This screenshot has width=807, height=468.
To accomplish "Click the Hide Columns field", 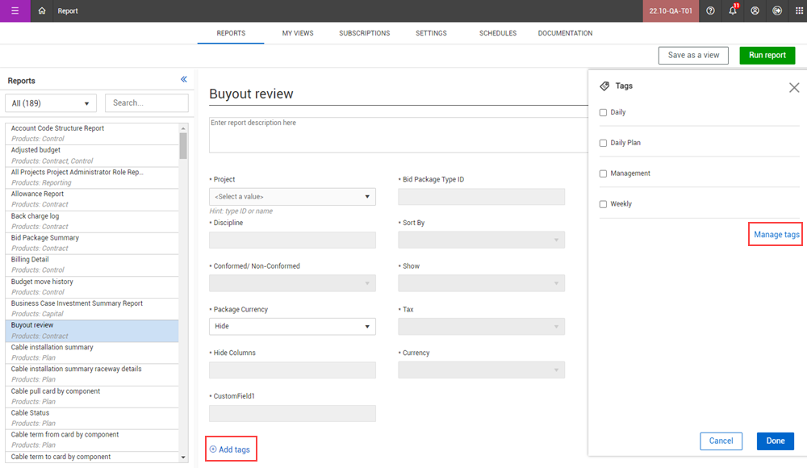I will [x=292, y=370].
